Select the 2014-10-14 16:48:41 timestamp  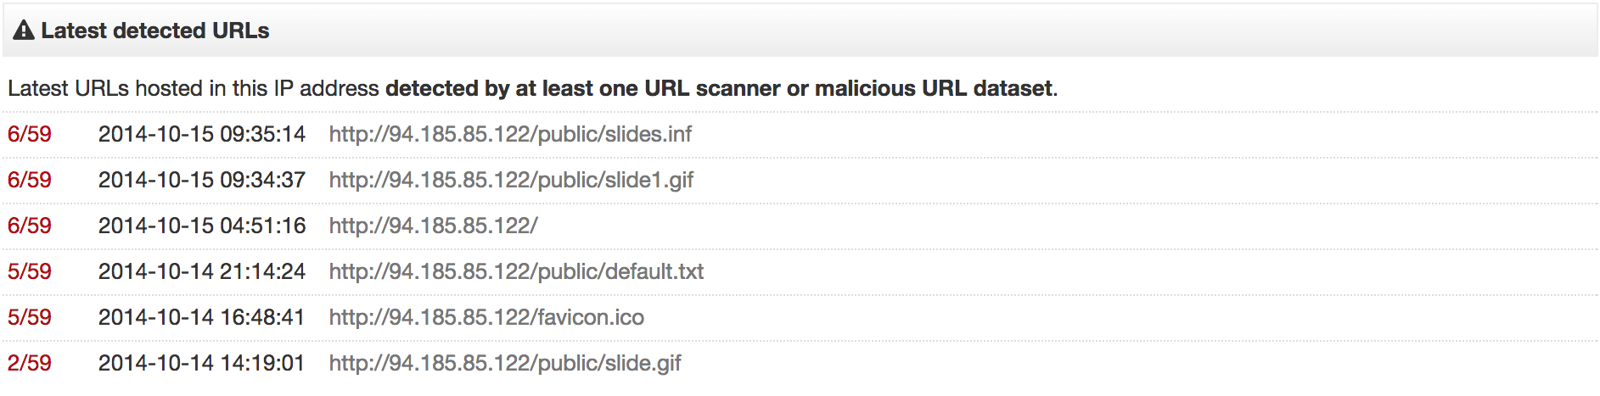[201, 317]
